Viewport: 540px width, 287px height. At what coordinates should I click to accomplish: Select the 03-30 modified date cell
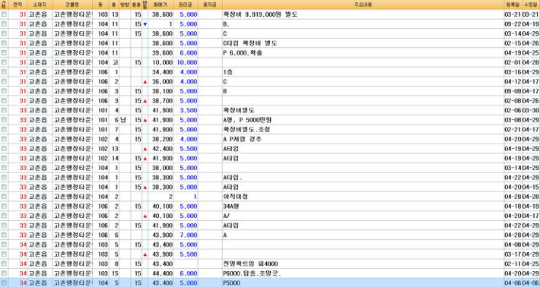[531, 111]
